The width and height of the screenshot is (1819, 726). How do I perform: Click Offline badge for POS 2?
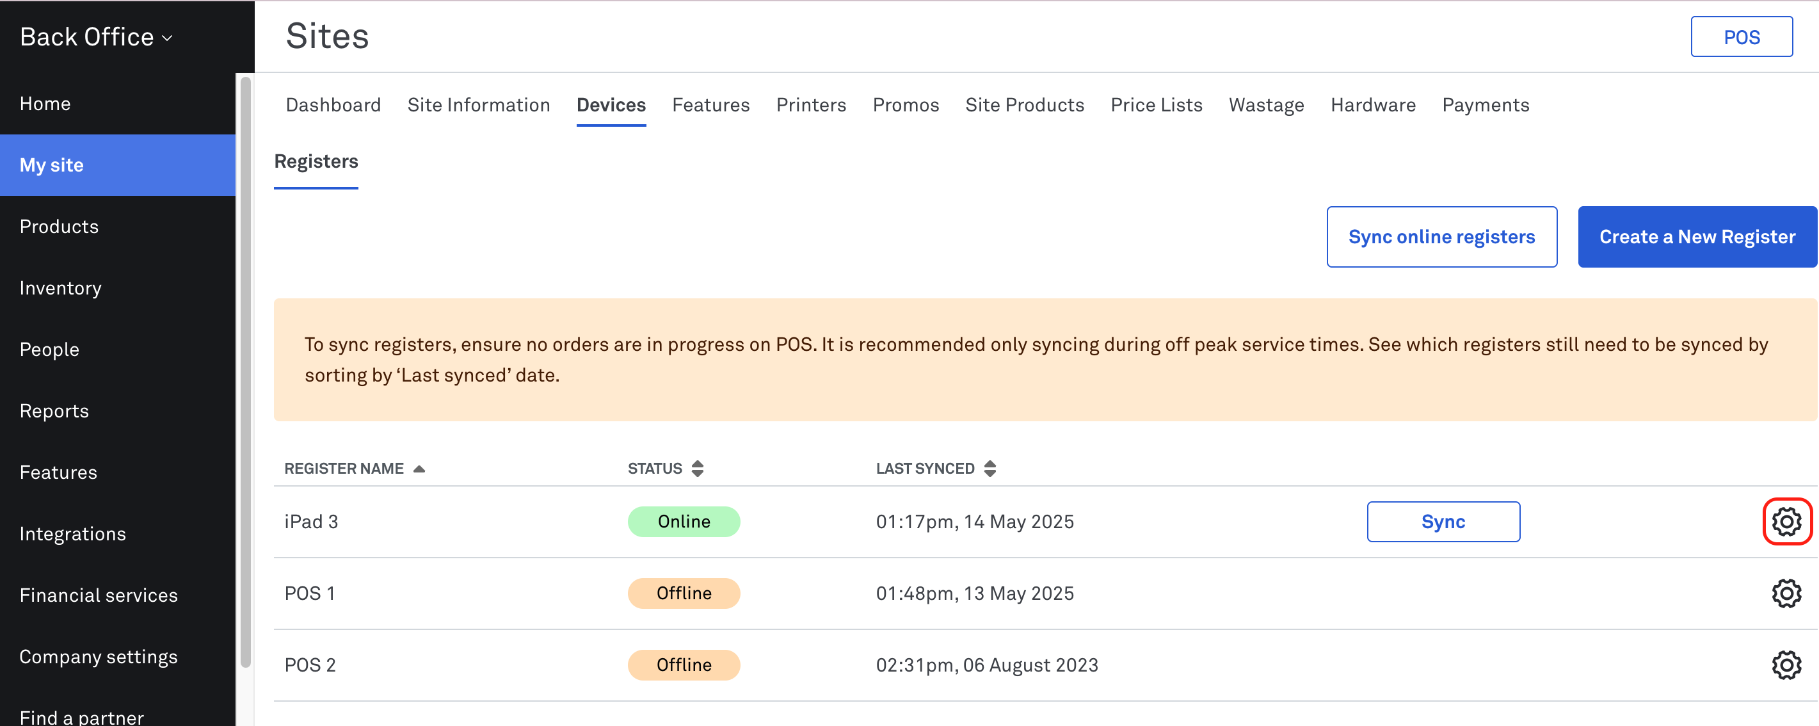pos(684,665)
